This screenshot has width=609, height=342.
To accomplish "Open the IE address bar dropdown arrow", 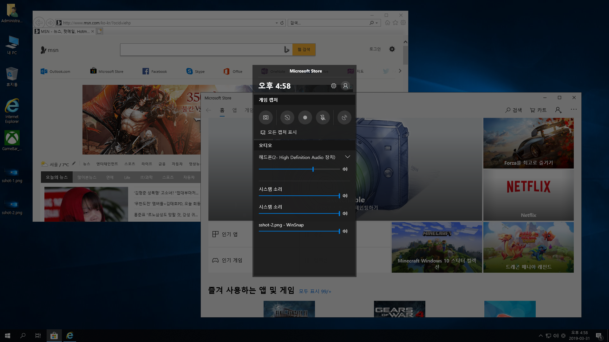I will click(277, 23).
